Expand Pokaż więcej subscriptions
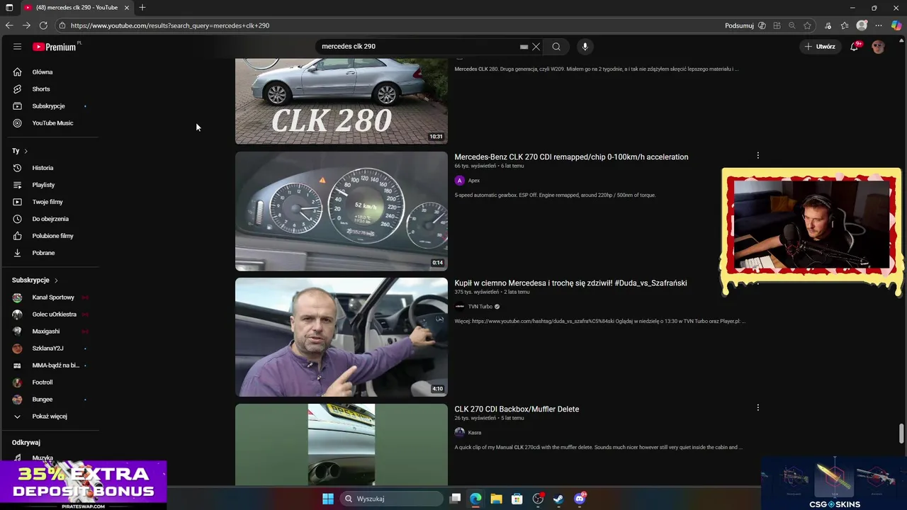The height and width of the screenshot is (510, 907). (50, 416)
